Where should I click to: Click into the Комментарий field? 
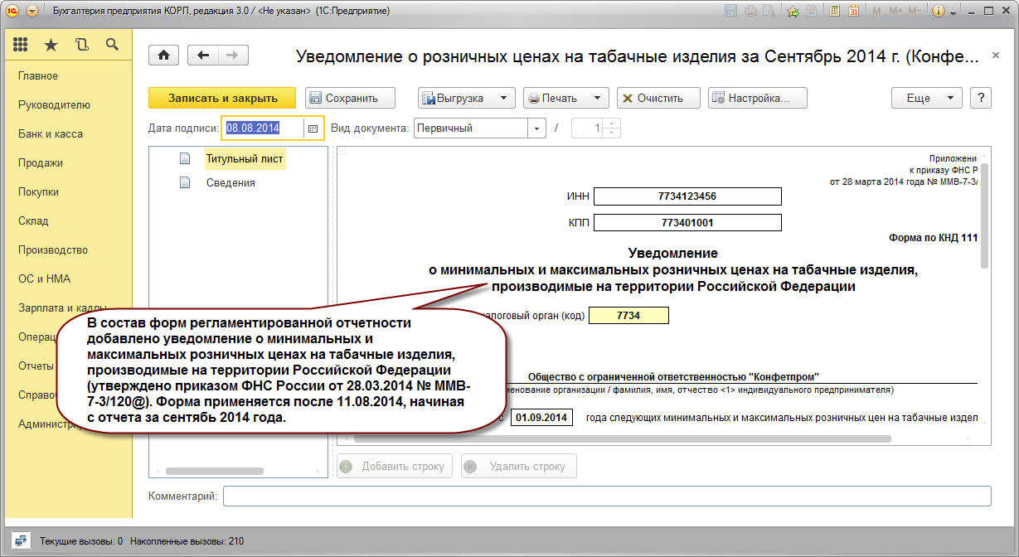[606, 496]
